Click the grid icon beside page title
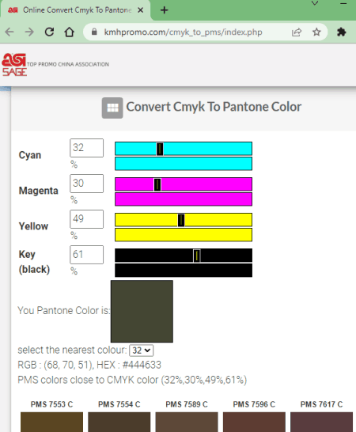This screenshot has height=432, width=356. click(112, 108)
